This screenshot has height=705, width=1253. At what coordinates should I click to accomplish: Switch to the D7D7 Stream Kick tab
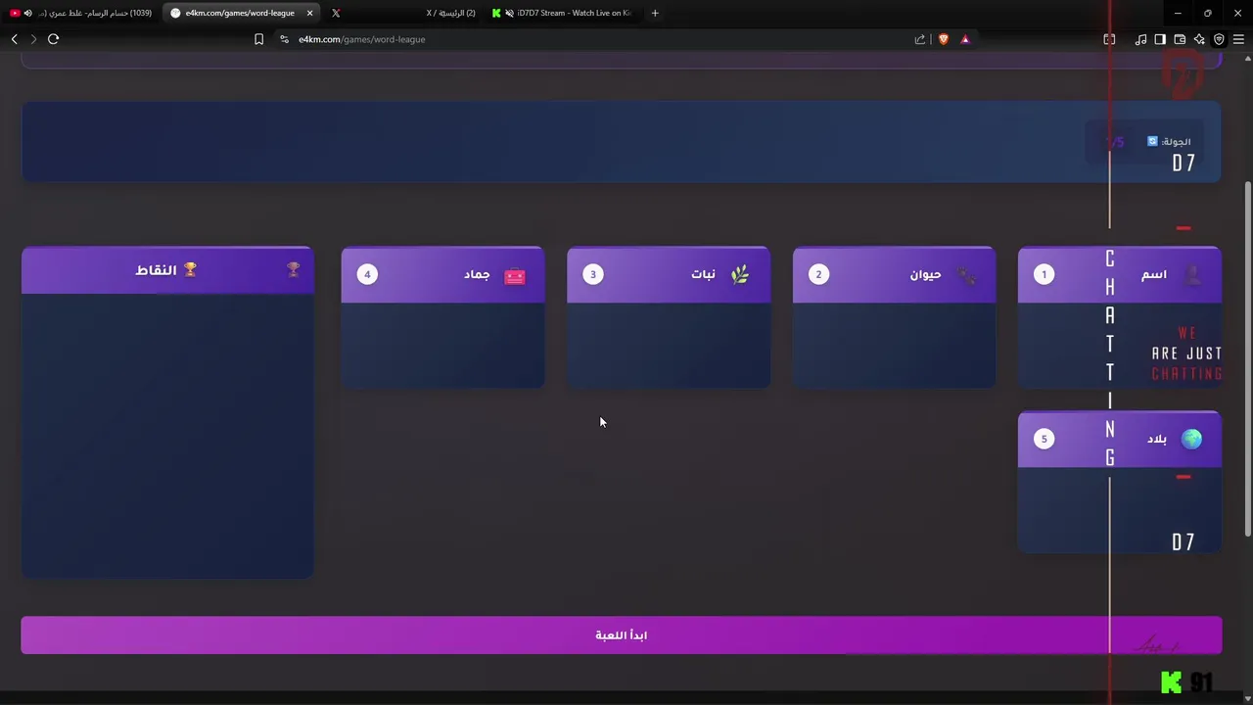point(563,13)
